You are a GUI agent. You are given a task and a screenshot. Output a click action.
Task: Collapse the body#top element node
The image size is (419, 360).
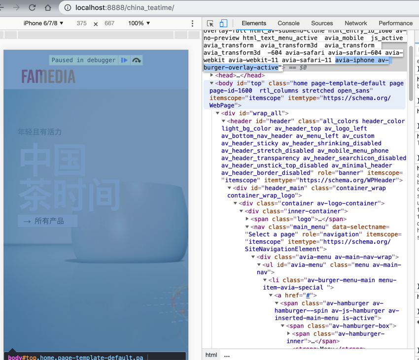(x=211, y=83)
